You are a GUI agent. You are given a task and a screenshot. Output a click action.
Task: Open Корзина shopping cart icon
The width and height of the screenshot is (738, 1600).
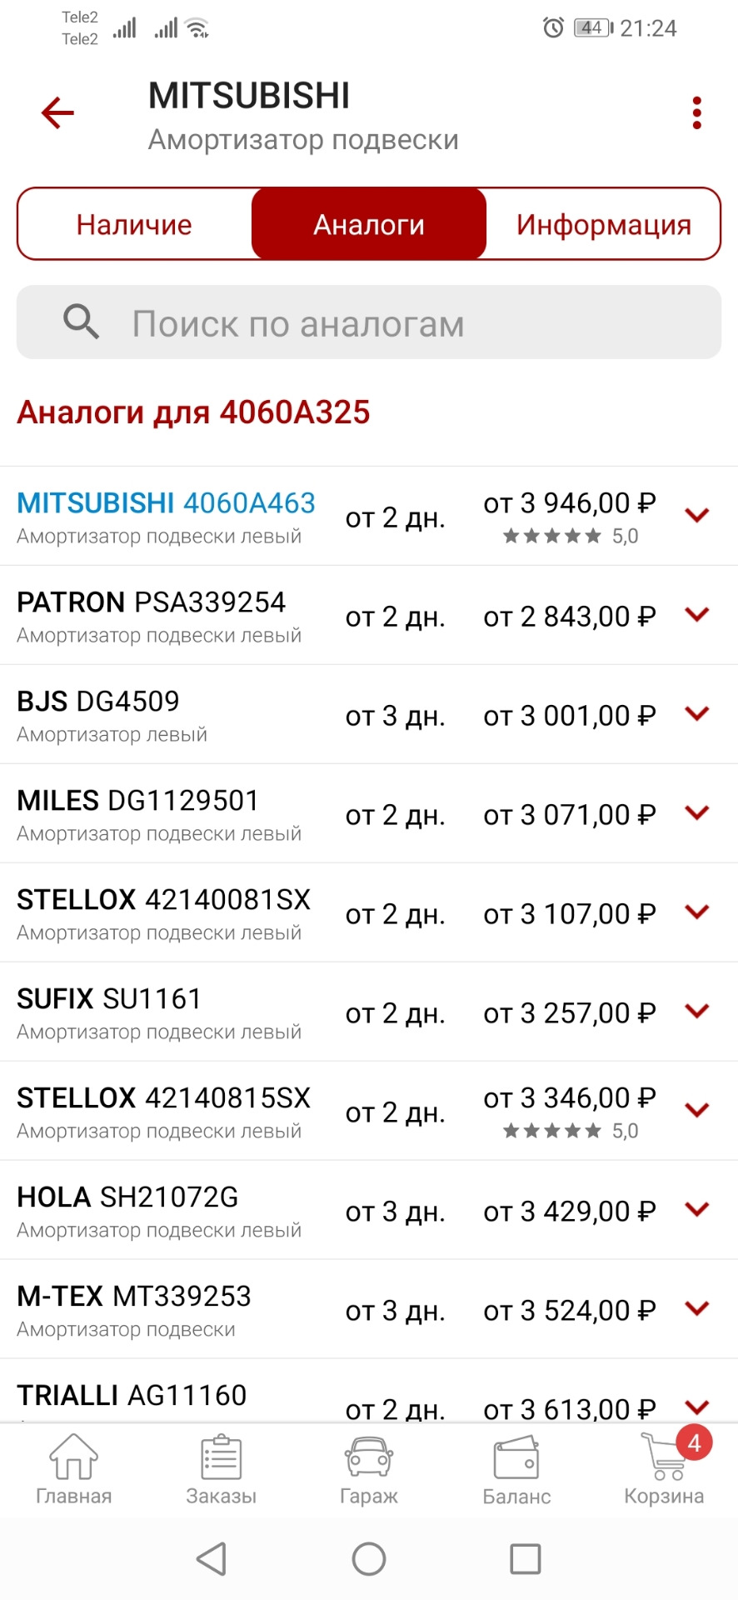(x=664, y=1458)
